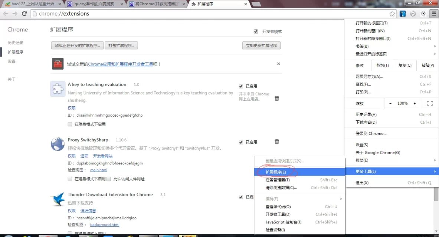
Task: Click the red toolbox developer tools icon
Action: tap(58, 64)
